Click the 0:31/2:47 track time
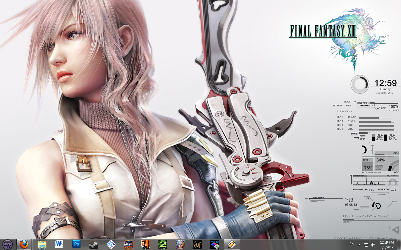This screenshot has height=250, width=401. pyautogui.click(x=347, y=222)
